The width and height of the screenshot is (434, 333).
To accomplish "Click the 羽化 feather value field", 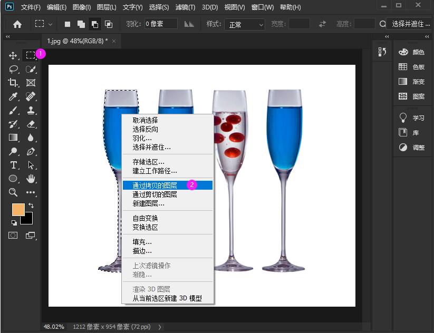I will [x=161, y=24].
